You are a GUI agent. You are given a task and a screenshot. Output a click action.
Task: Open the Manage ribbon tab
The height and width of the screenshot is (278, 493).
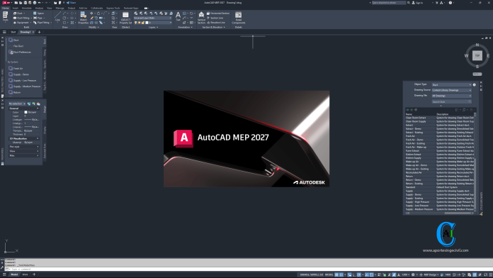click(x=59, y=8)
